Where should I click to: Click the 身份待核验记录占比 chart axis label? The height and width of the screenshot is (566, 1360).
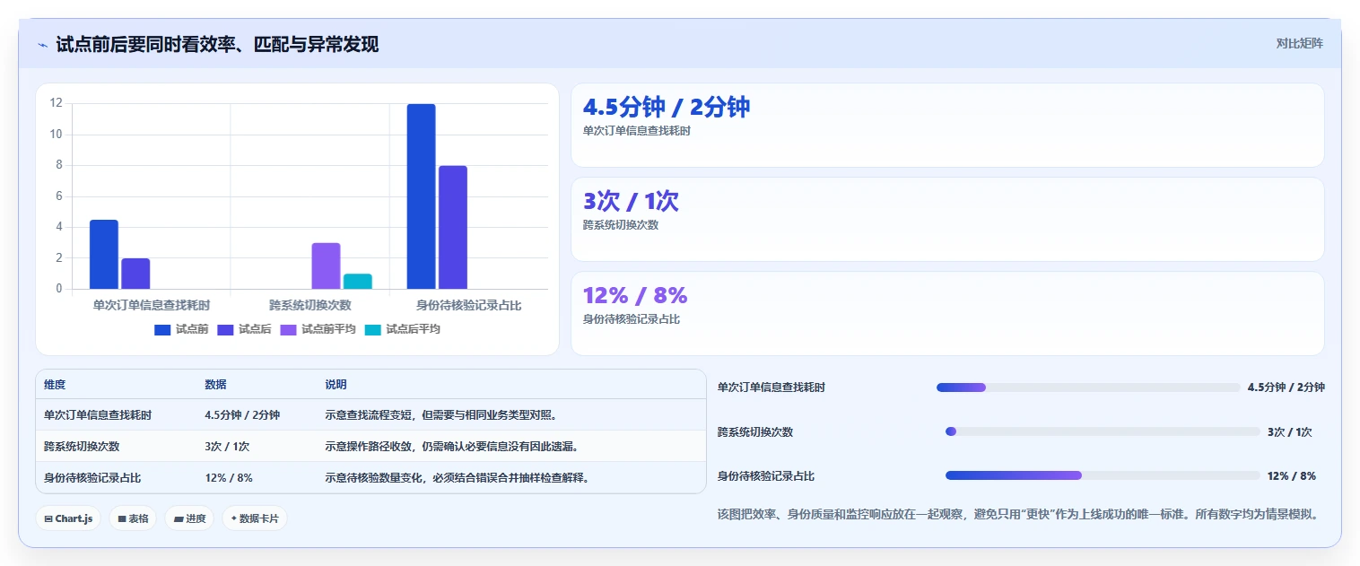(x=469, y=305)
